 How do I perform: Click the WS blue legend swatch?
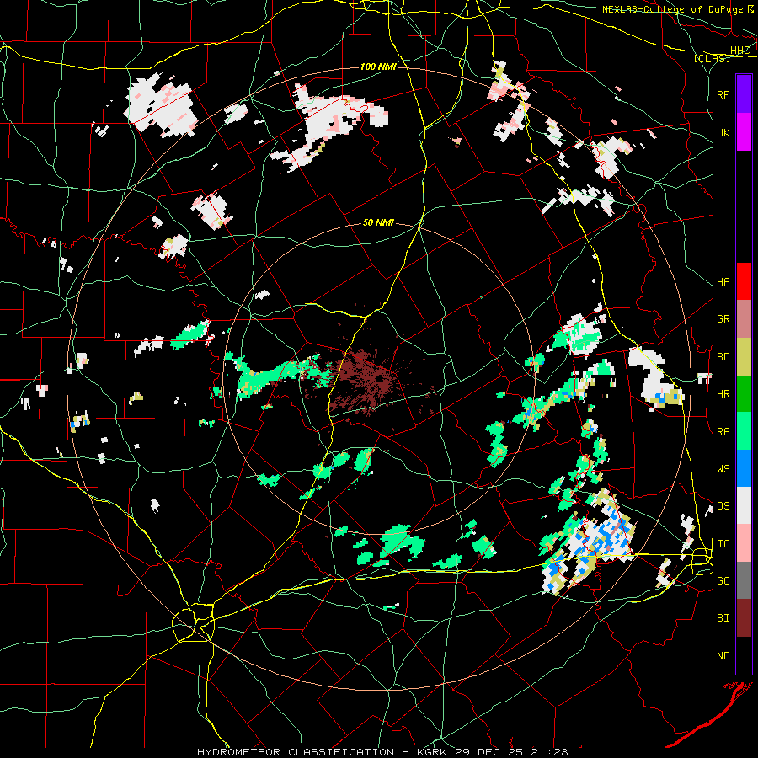(744, 468)
